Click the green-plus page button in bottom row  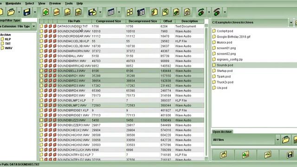tap(245, 154)
